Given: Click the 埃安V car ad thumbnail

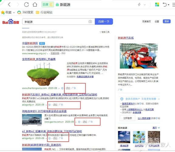Looking at the screenshot, I should pos(32,119).
